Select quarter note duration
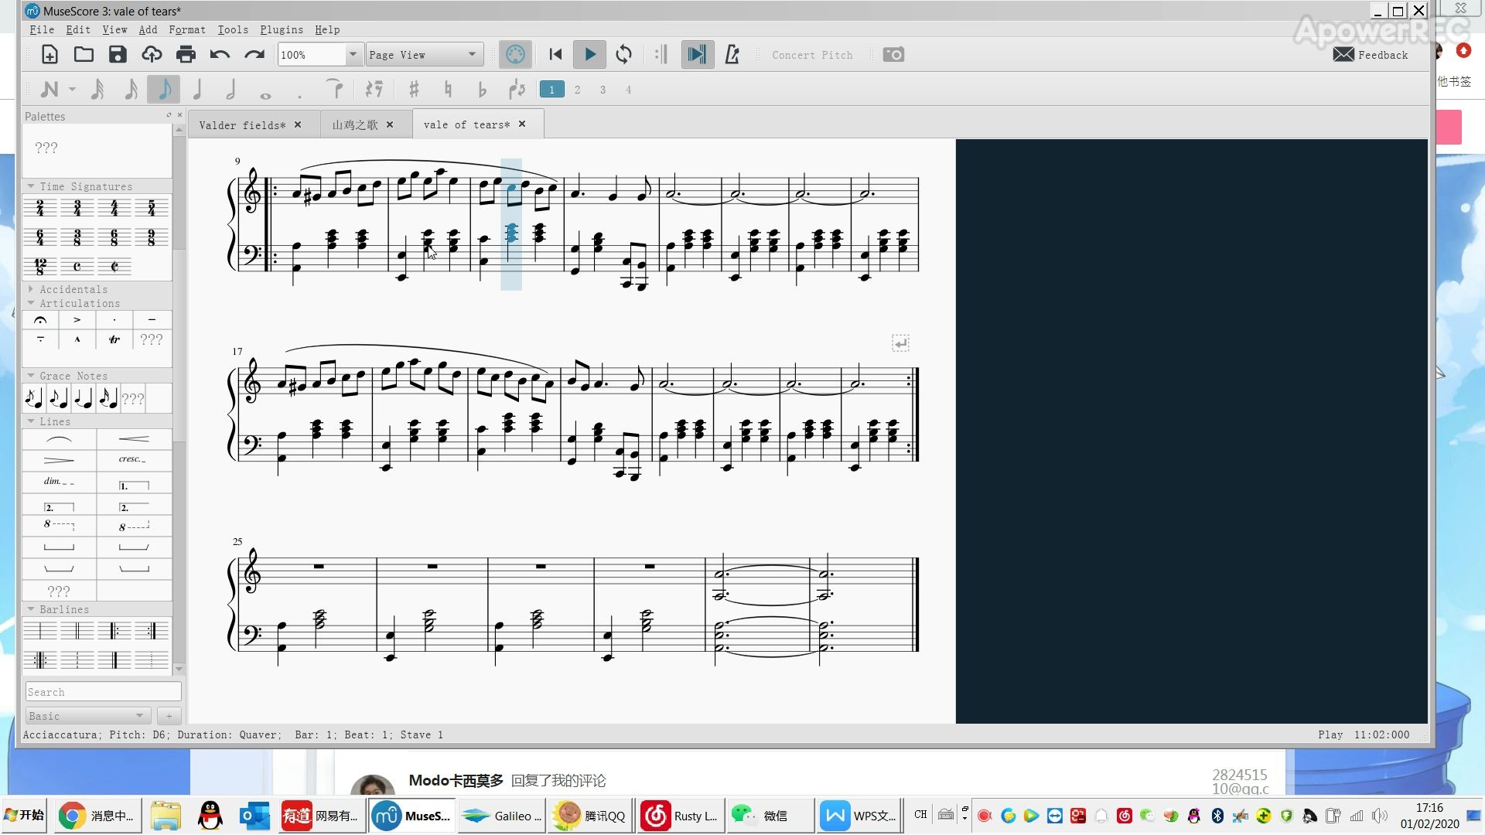1485x835 pixels. tap(197, 90)
